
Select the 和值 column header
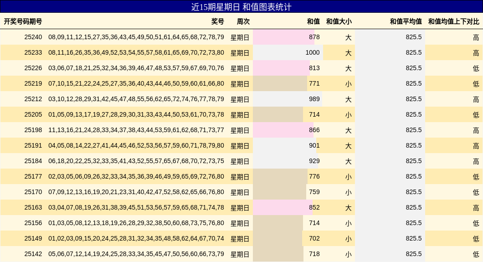point(313,21)
